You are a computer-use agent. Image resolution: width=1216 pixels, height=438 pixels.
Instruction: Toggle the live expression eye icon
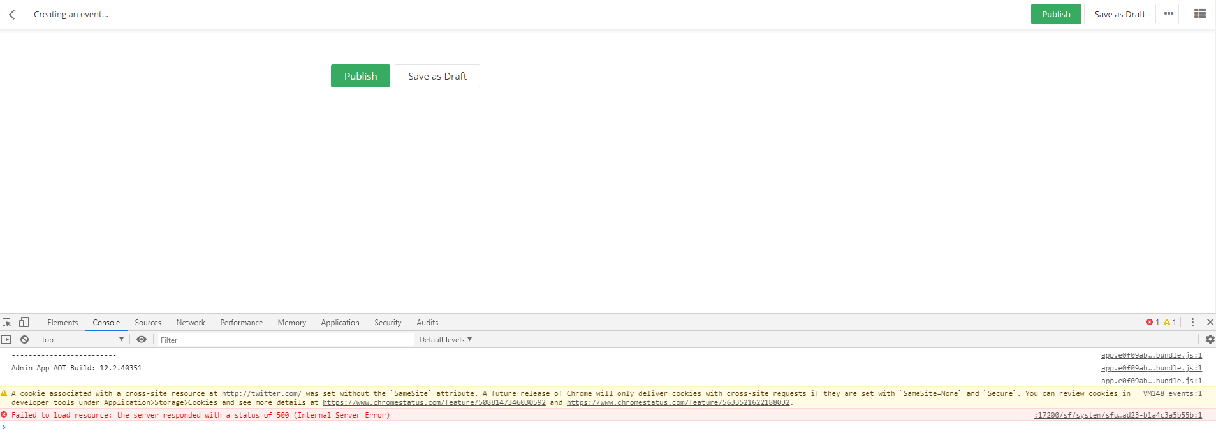click(142, 340)
